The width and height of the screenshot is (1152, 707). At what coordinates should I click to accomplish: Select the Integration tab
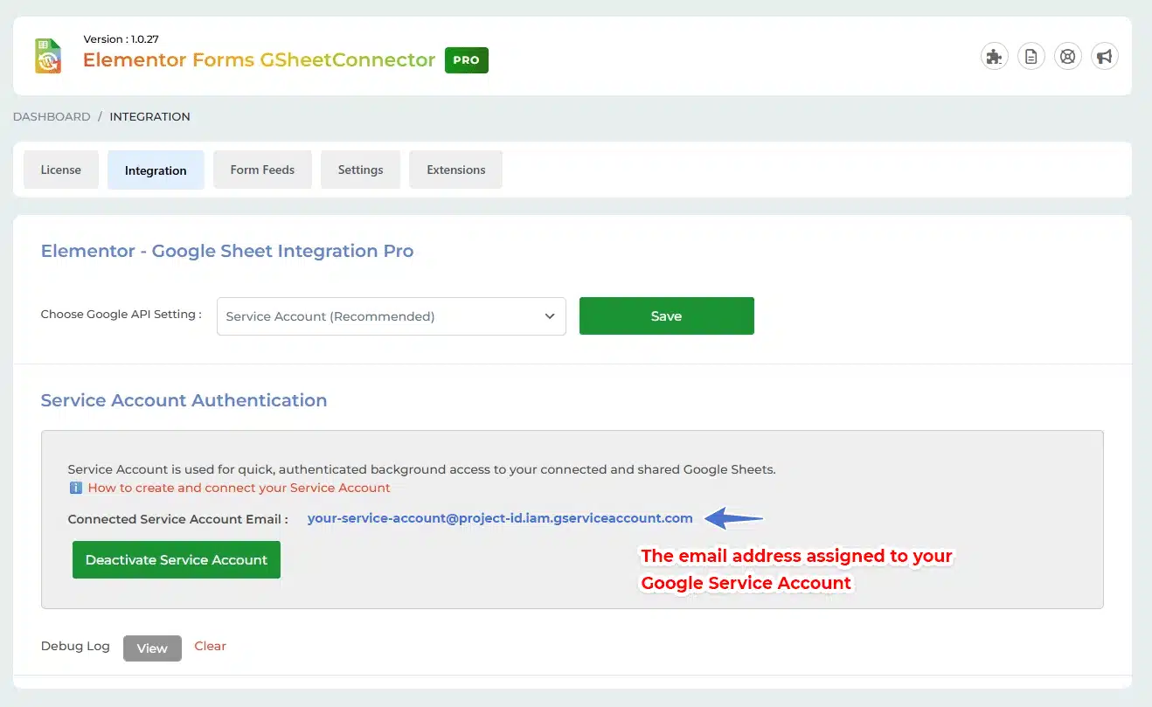[x=156, y=170]
